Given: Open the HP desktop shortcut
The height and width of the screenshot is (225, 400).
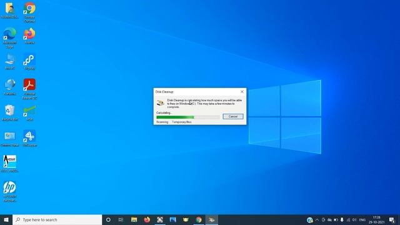Looking at the screenshot, I should click(10, 191).
